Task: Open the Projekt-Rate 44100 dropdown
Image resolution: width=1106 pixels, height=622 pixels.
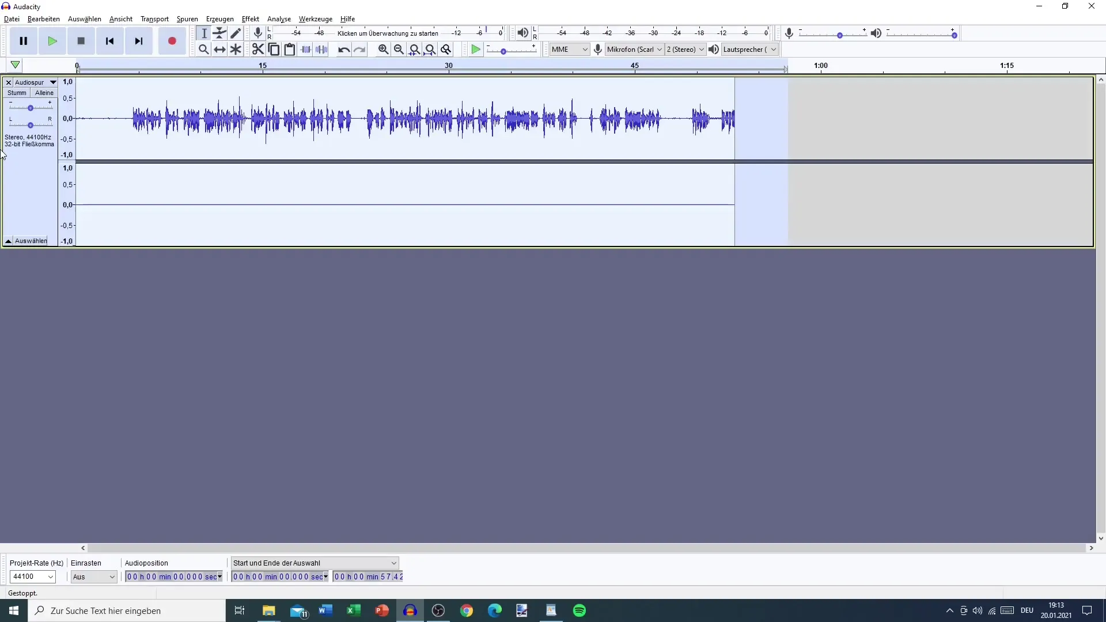Action: (33, 577)
